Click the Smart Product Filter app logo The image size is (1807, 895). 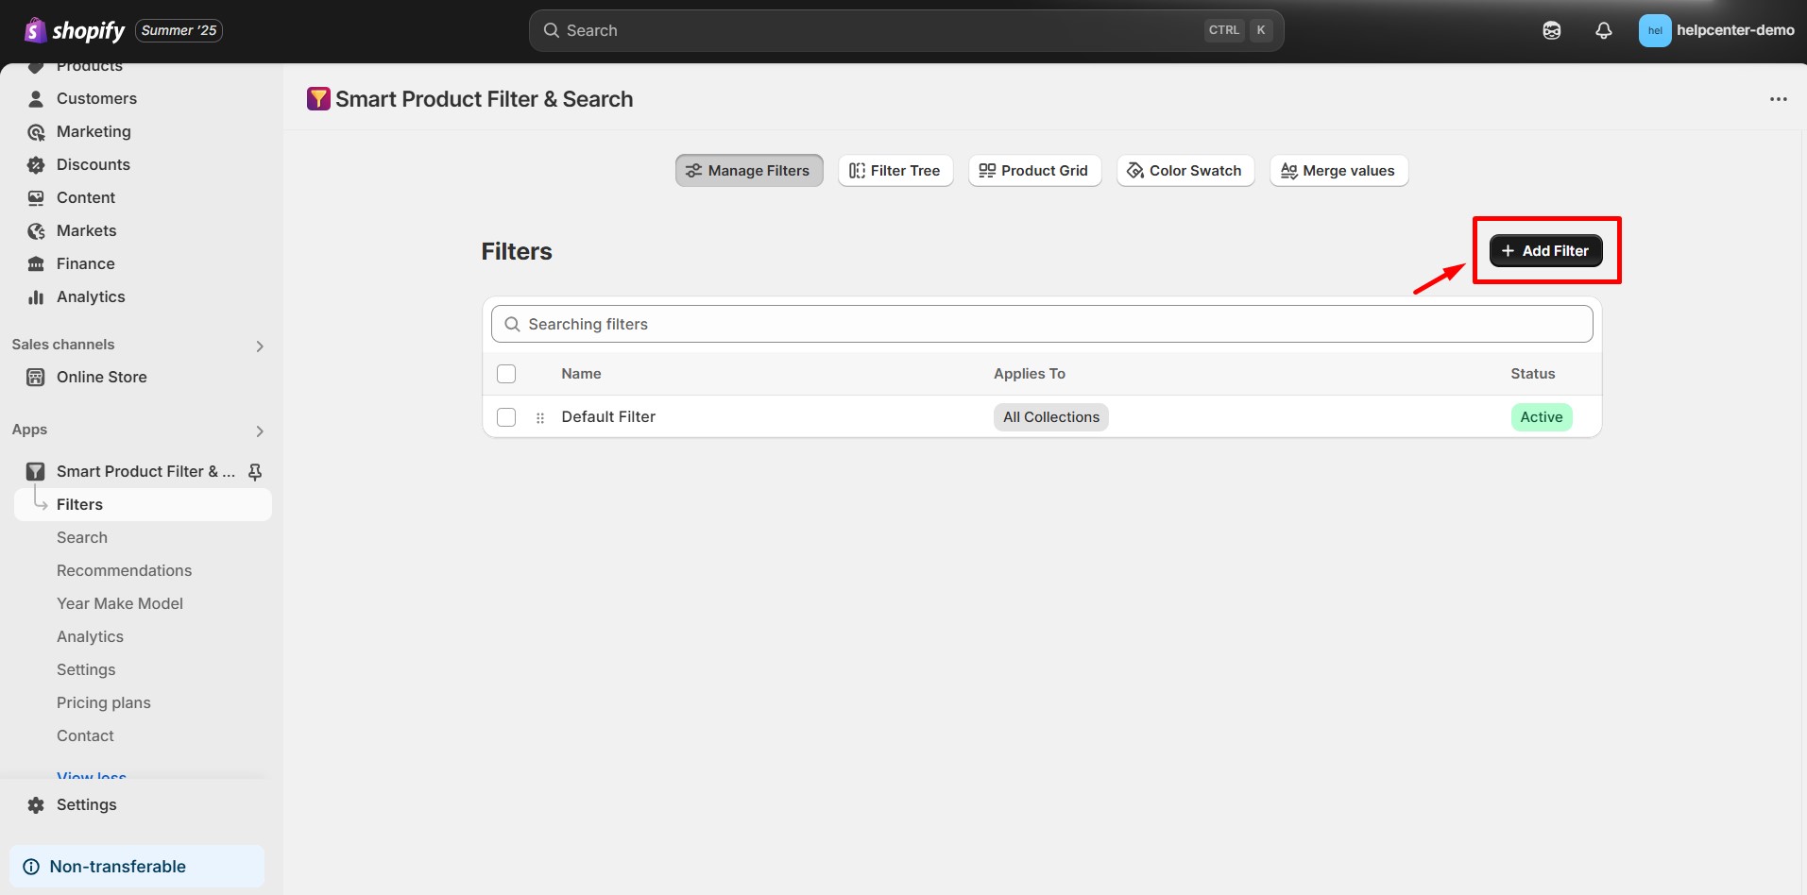pyautogui.click(x=318, y=99)
